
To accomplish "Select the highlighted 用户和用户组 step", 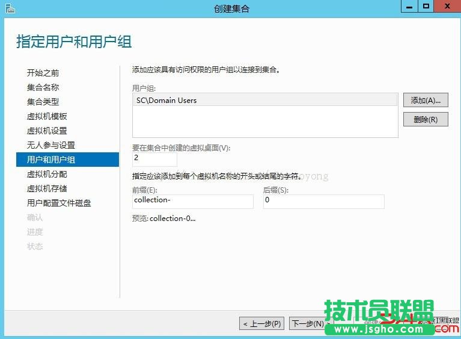I will [68, 160].
